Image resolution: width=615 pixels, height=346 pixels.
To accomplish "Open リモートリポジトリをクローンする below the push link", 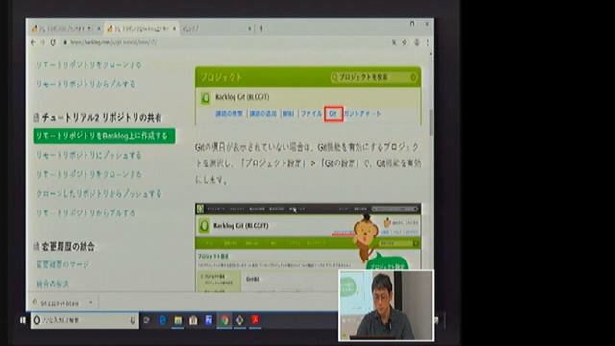I will [88, 174].
